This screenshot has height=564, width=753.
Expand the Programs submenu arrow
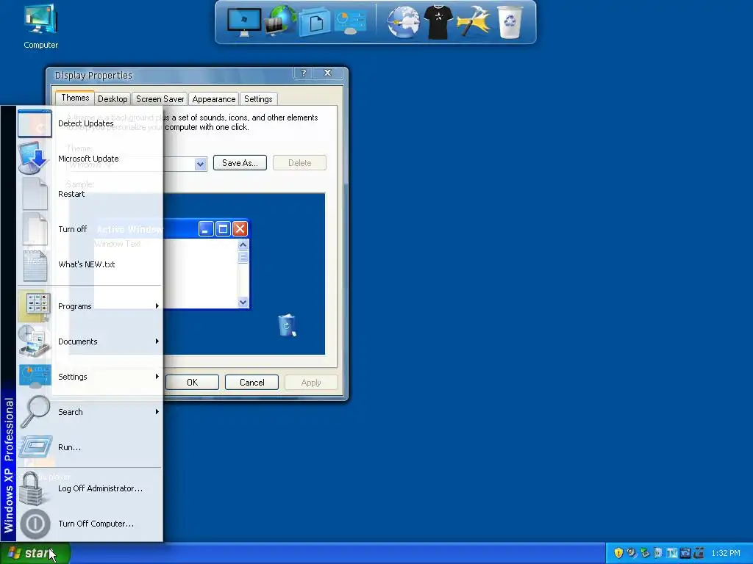(157, 306)
